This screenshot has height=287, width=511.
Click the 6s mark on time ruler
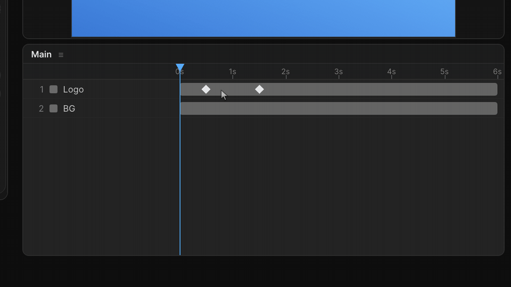[497, 72]
